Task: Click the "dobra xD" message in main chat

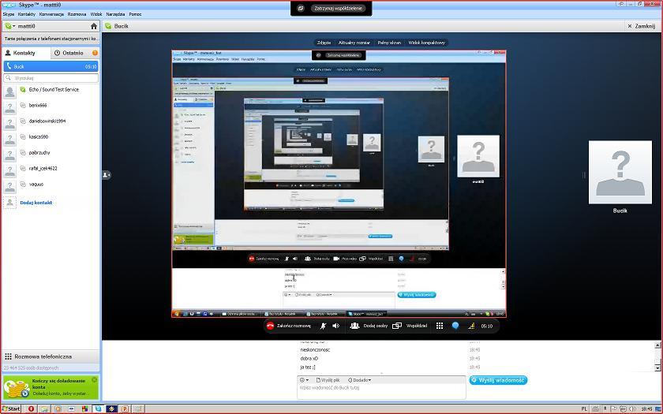Action: coord(309,359)
